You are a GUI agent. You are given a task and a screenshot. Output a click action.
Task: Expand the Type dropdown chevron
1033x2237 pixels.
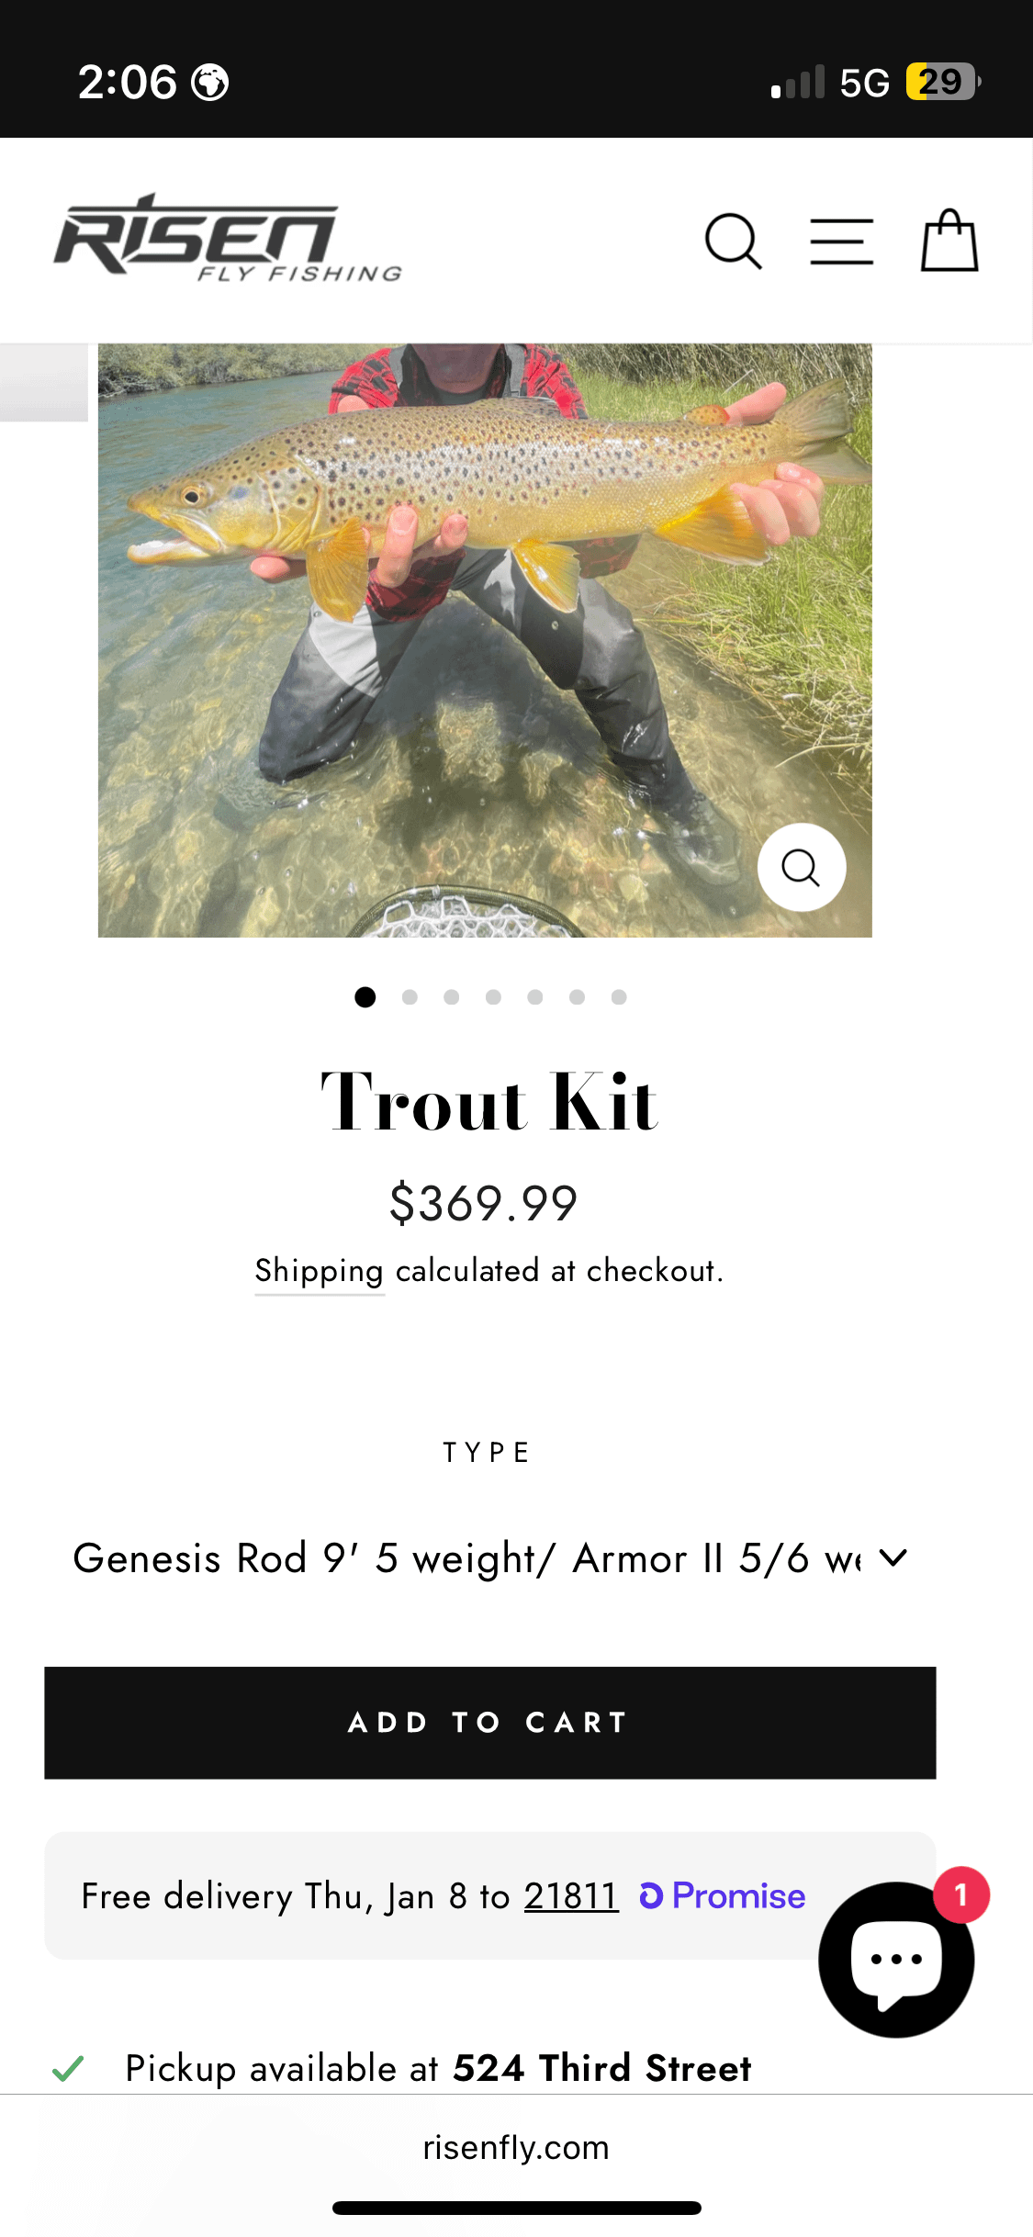(x=893, y=1557)
